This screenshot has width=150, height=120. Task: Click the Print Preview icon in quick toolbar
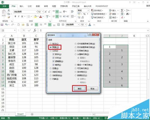(28, 25)
